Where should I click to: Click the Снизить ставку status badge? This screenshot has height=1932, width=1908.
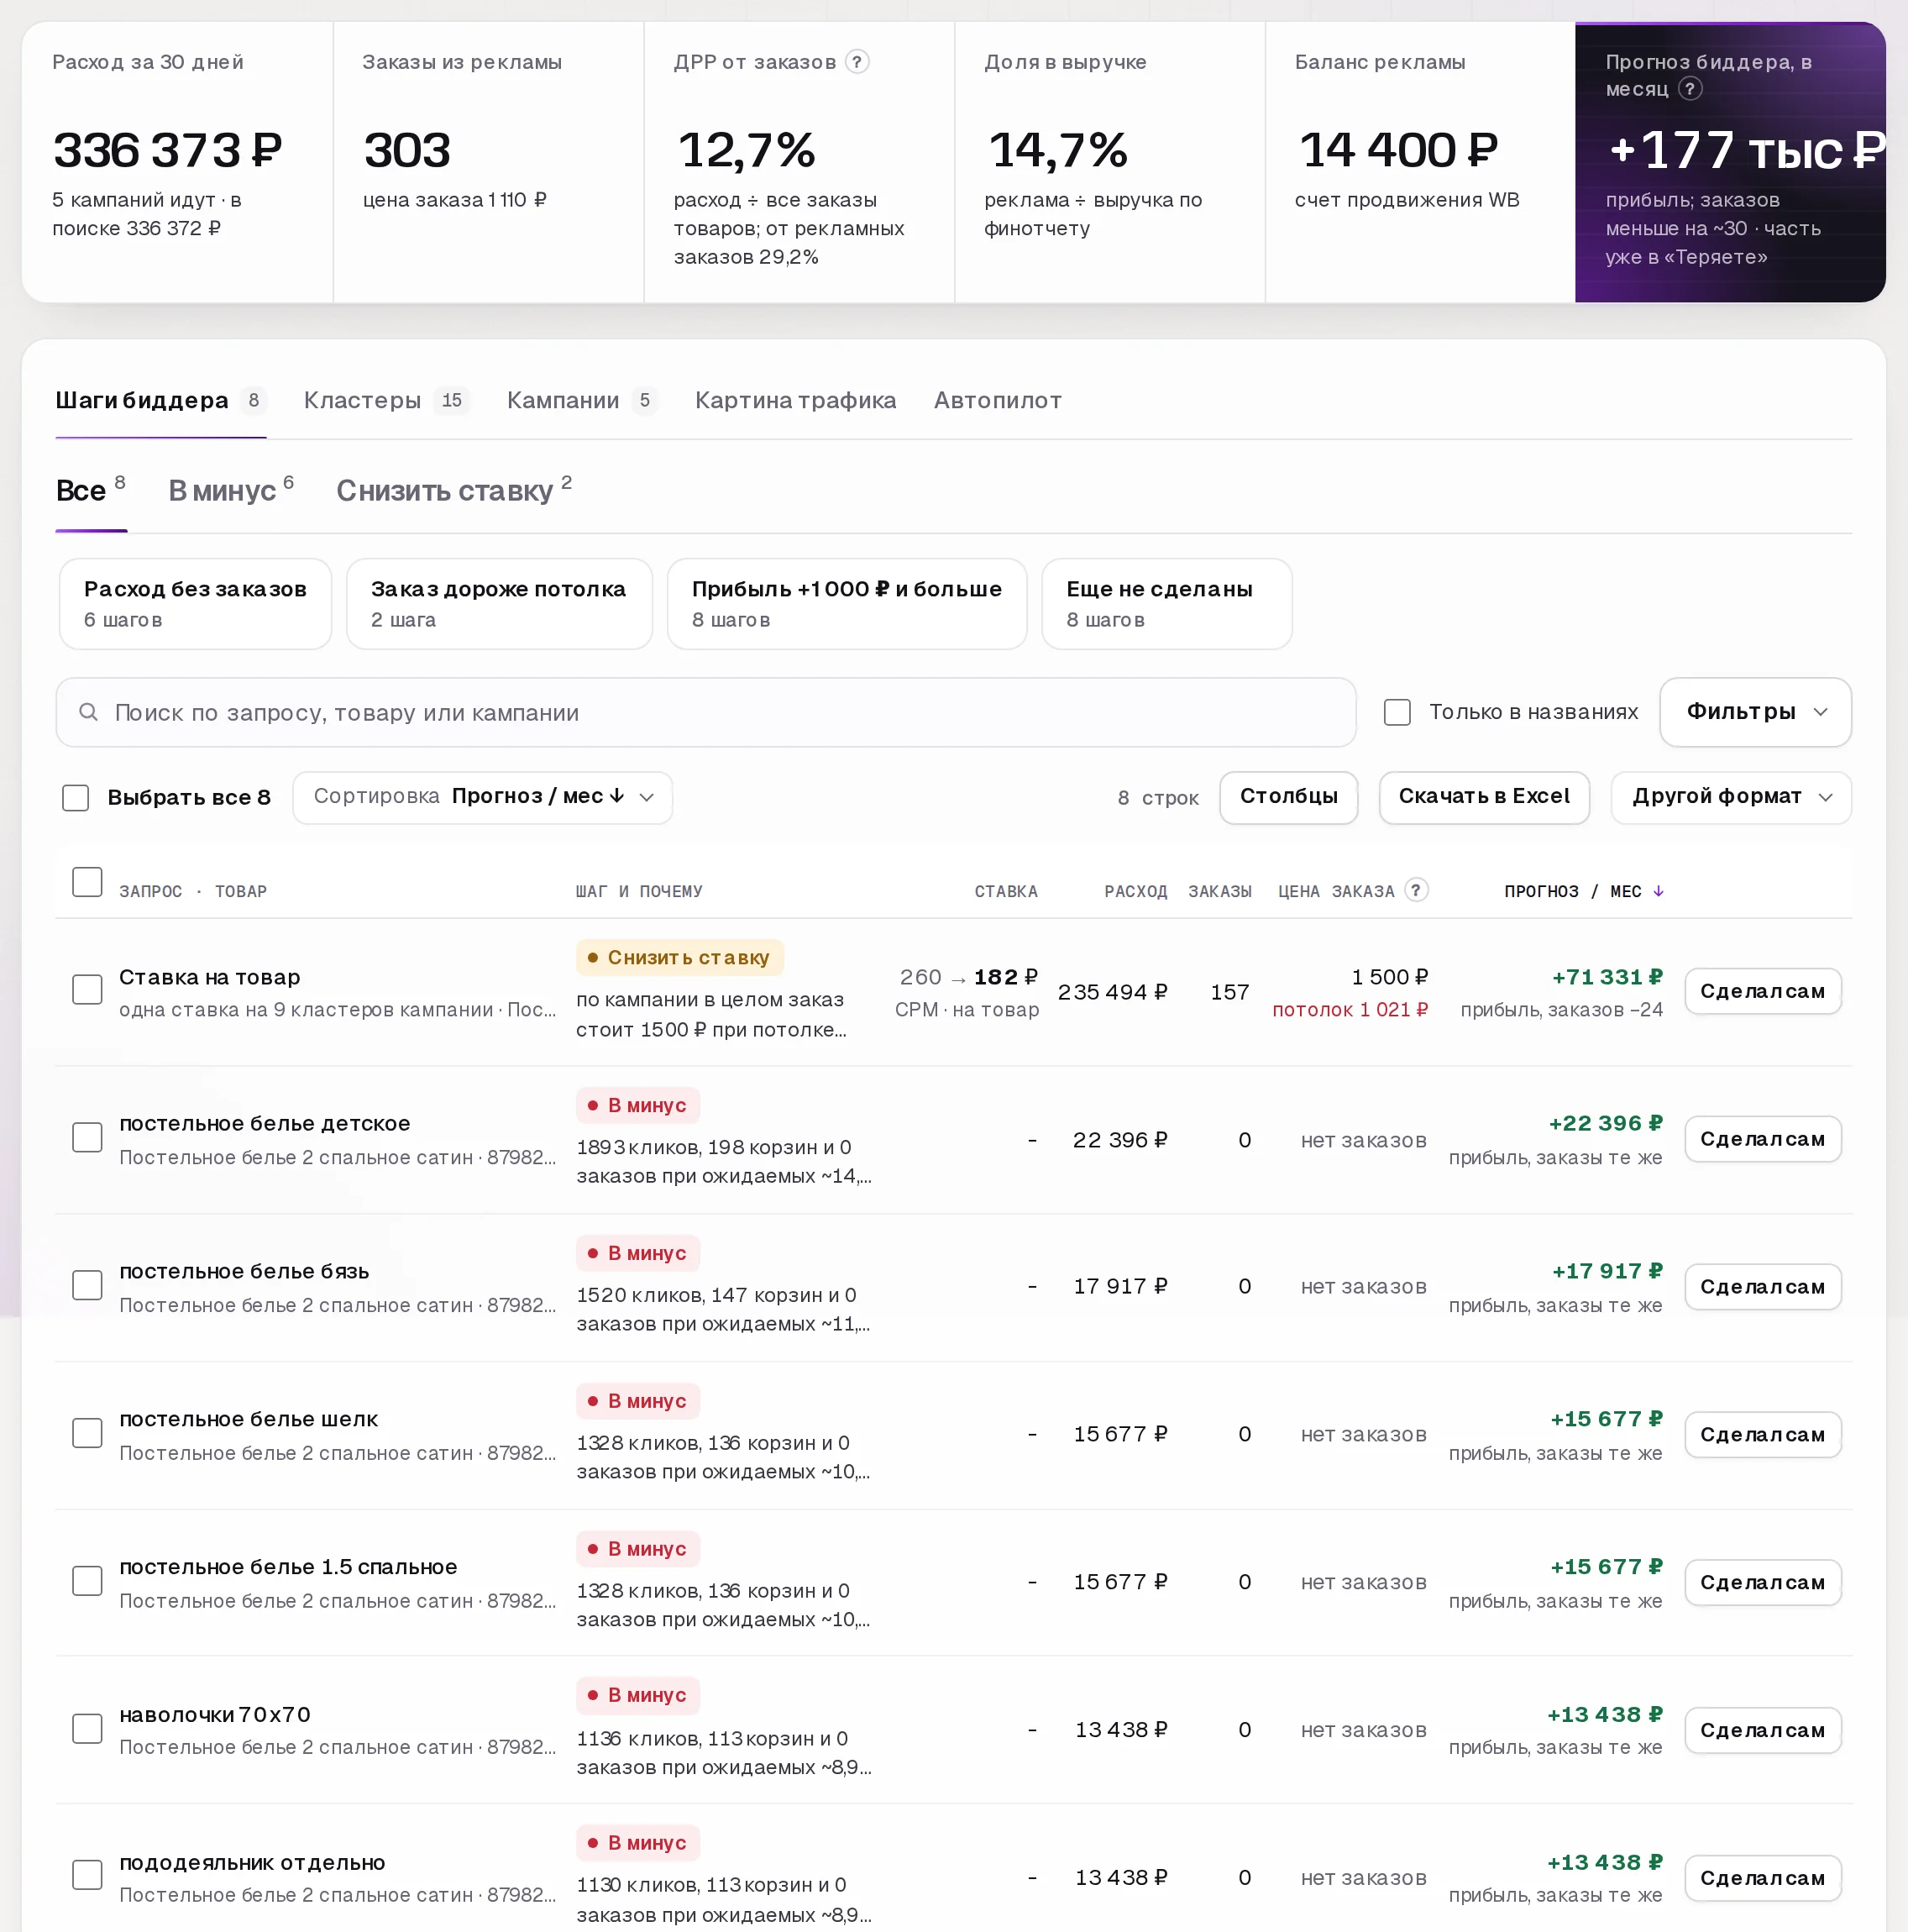coord(680,958)
